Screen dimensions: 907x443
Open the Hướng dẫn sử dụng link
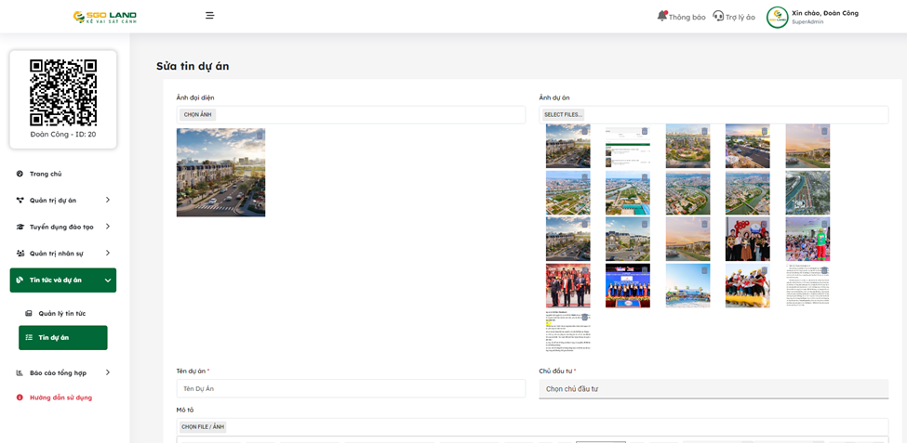point(60,397)
